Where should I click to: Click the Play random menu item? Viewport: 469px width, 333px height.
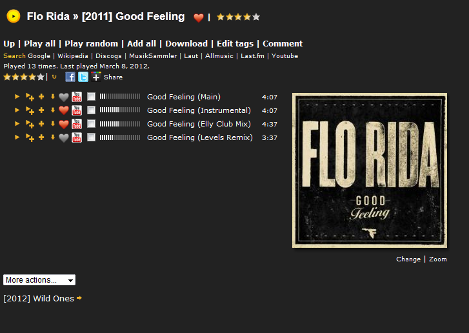tap(91, 44)
